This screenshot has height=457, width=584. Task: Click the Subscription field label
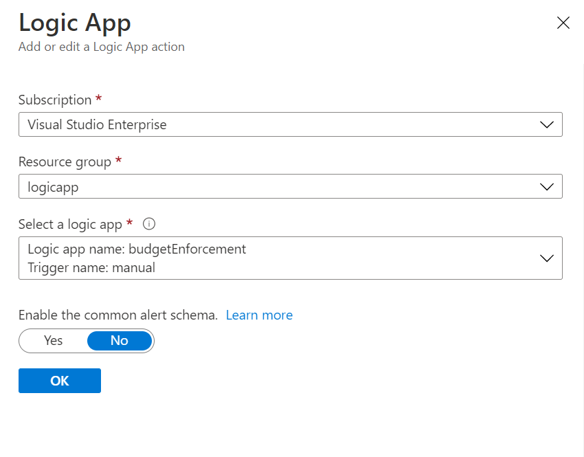point(55,100)
